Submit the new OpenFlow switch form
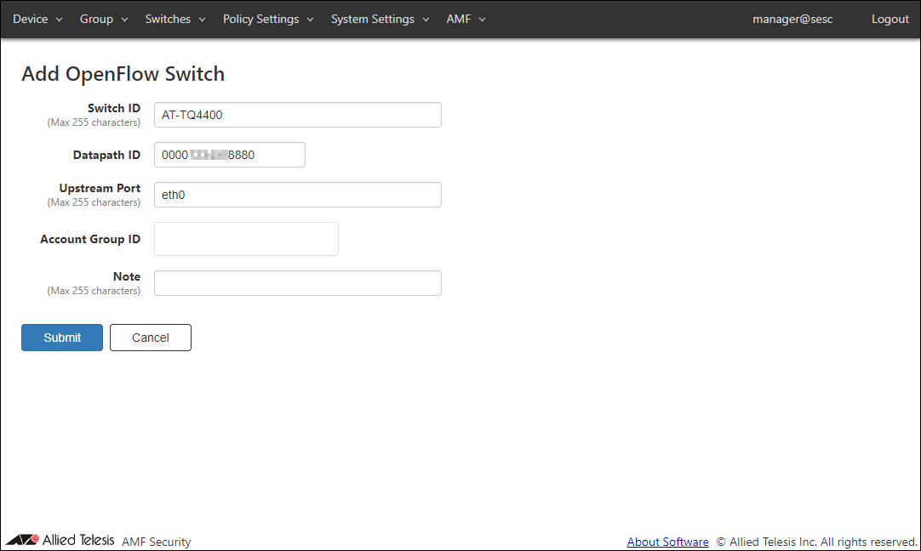Screen dimensions: 921x551 tap(62, 338)
